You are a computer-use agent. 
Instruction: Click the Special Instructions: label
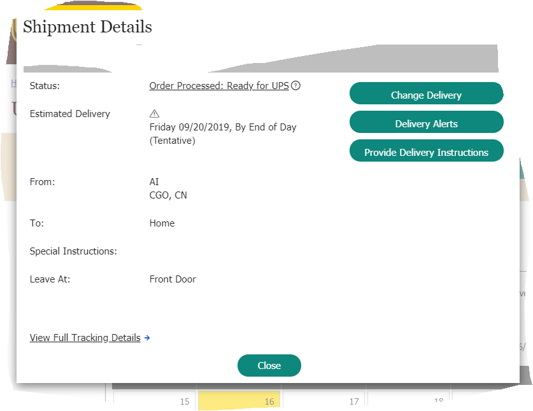click(73, 251)
